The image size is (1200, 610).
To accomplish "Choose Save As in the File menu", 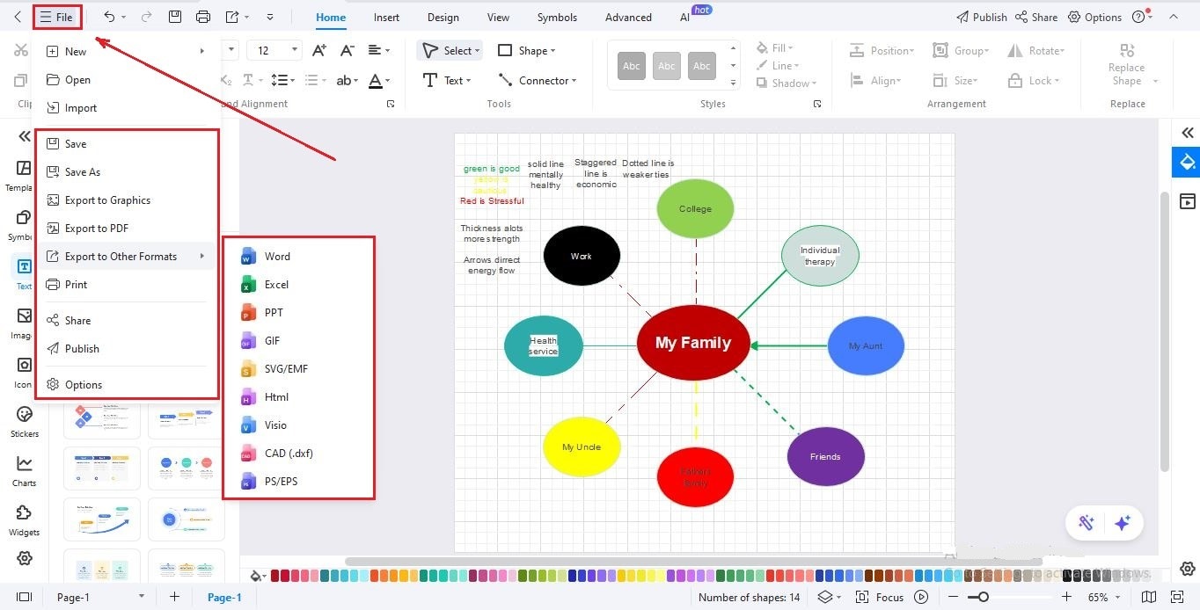I will point(127,172).
